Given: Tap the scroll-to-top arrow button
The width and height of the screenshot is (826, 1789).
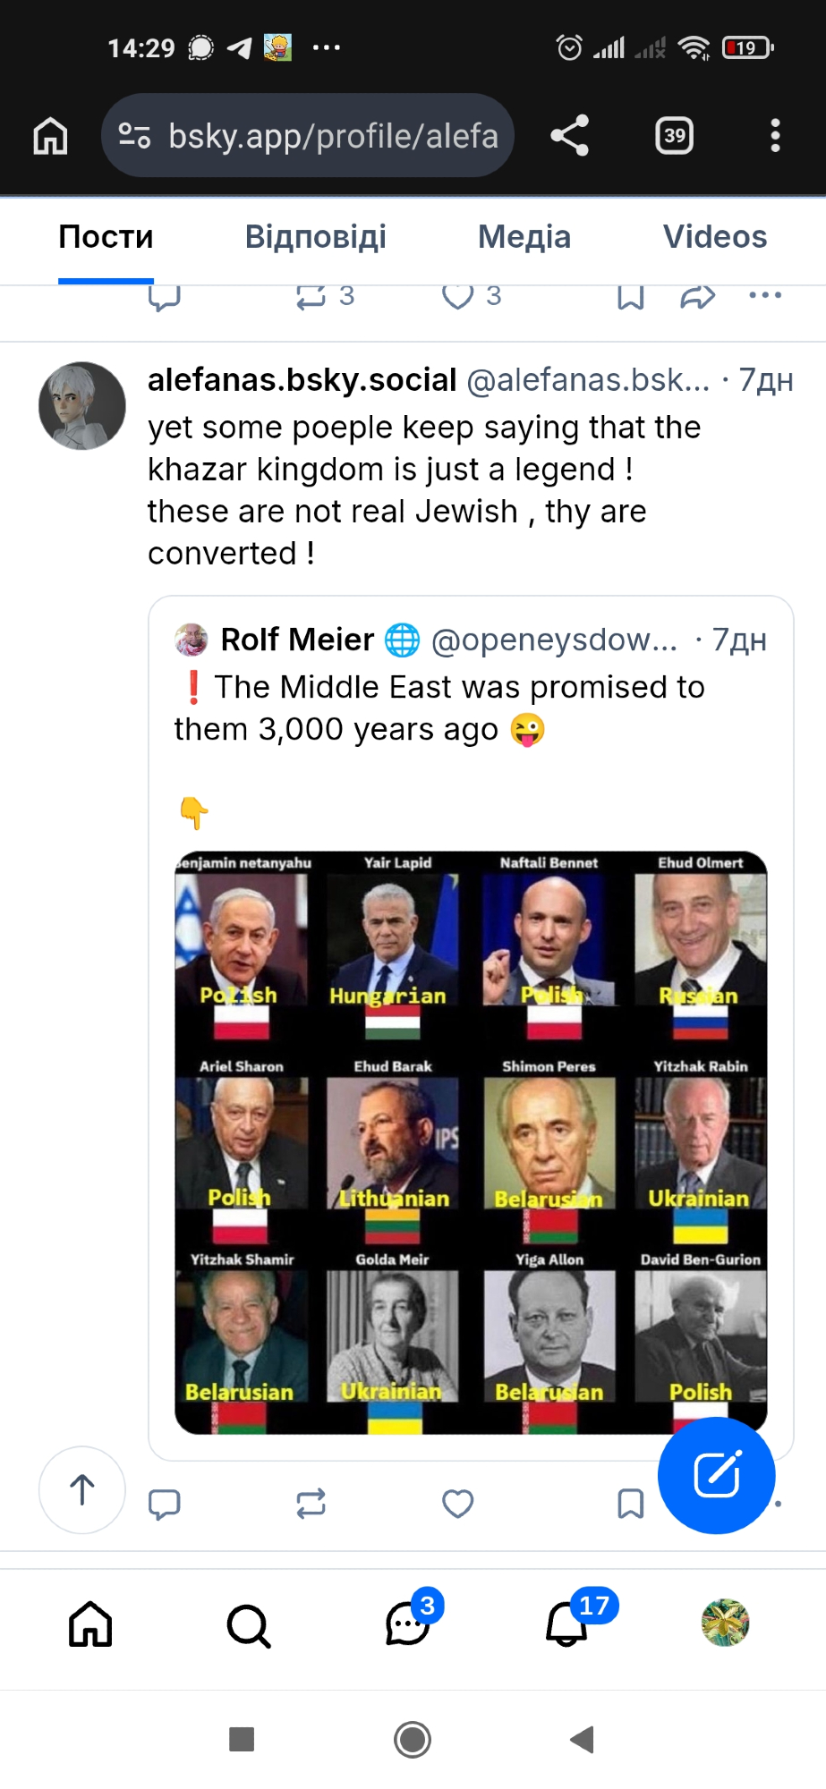Looking at the screenshot, I should tap(82, 1490).
